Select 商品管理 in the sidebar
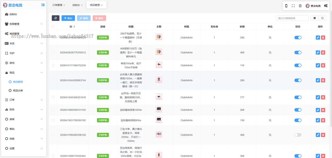This screenshot has width=332, height=158. (24, 82)
